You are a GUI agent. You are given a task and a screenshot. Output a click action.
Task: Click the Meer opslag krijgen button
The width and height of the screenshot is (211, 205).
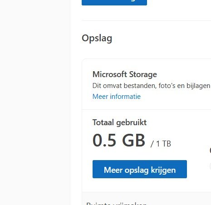click(x=140, y=169)
